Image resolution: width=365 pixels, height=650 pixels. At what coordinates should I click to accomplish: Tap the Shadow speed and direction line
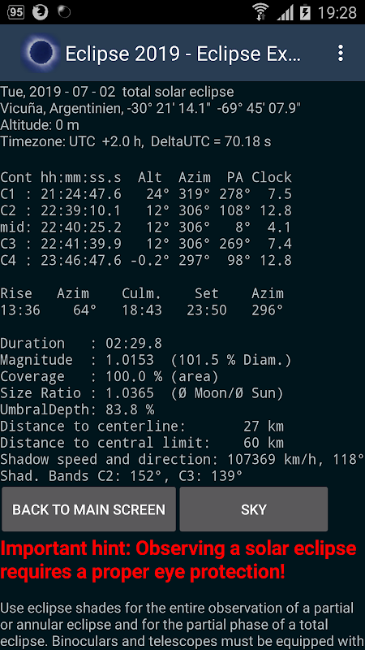[182, 459]
